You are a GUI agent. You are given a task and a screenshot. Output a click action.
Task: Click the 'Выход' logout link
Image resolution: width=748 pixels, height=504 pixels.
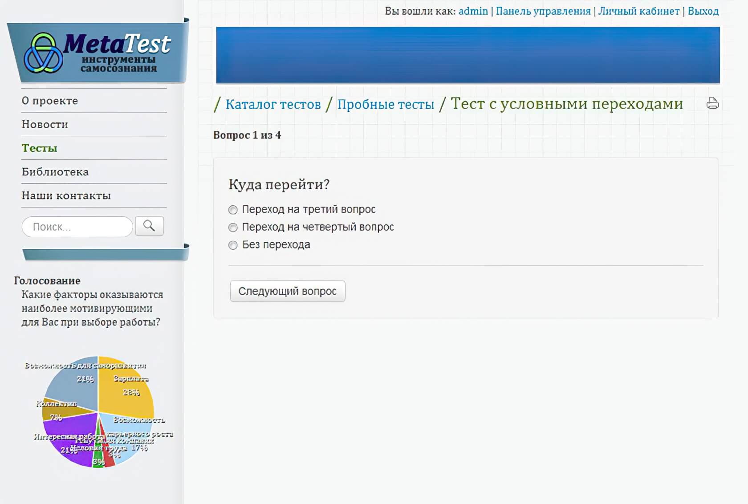coord(703,11)
